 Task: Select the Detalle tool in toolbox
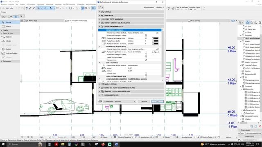pyautogui.click(x=10, y=49)
